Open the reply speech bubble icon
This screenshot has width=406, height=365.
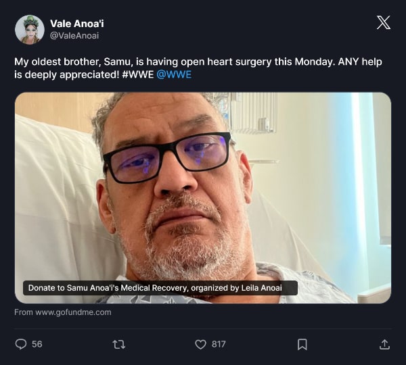click(x=21, y=344)
